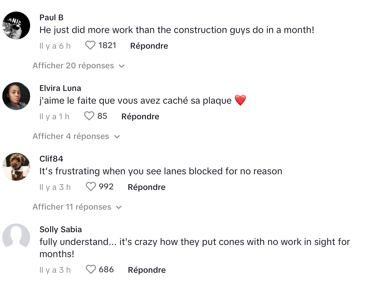The image size is (366, 282).
Task: Like Paul B's comment with the heart
Action: click(x=90, y=45)
